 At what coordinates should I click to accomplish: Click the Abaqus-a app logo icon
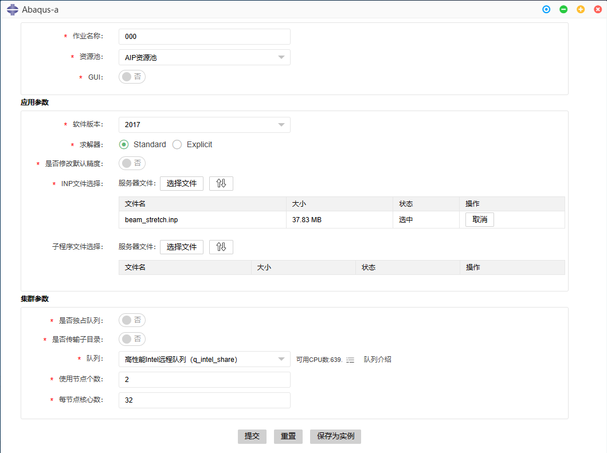click(x=13, y=10)
